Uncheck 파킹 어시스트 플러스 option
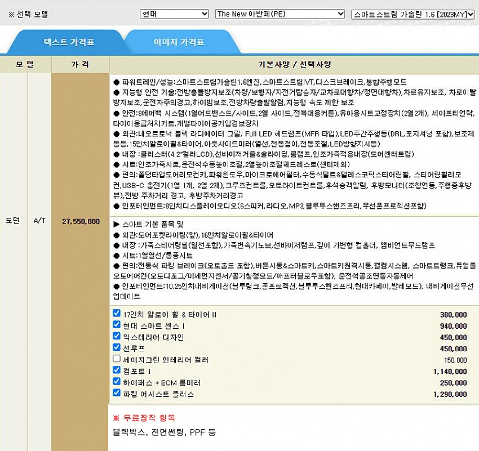The image size is (479, 451). 117,393
